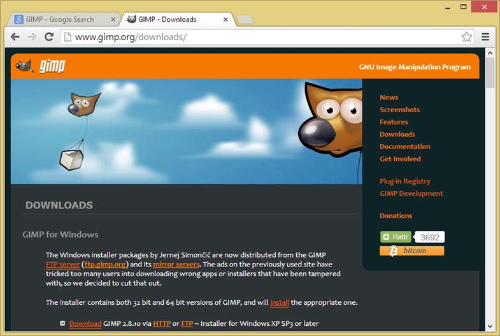Open the Plug-in Registry link
Image resolution: width=500 pixels, height=336 pixels.
click(x=404, y=181)
